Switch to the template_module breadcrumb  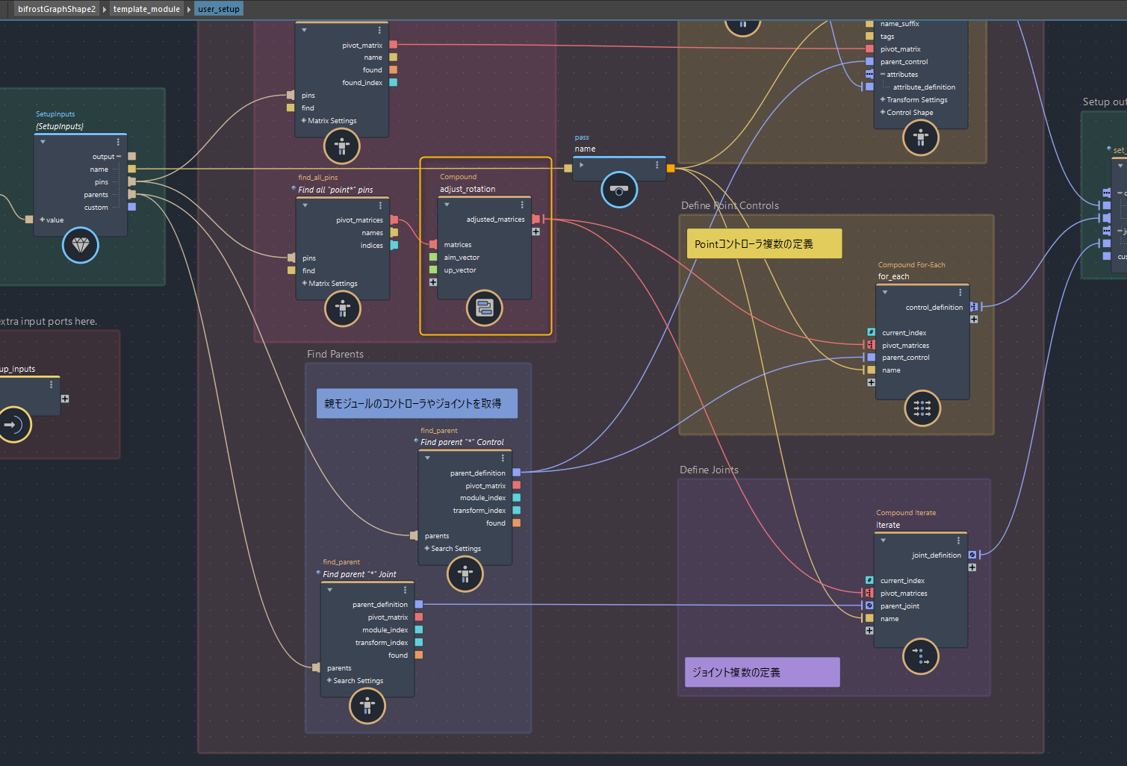pos(146,9)
